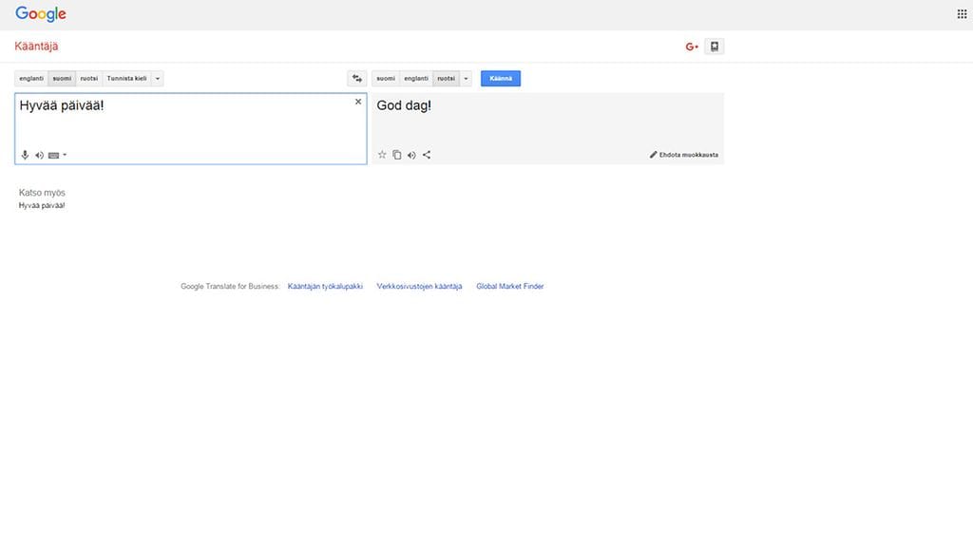This screenshot has height=547, width=973.
Task: Save translation with the star icon
Action: 381,154
